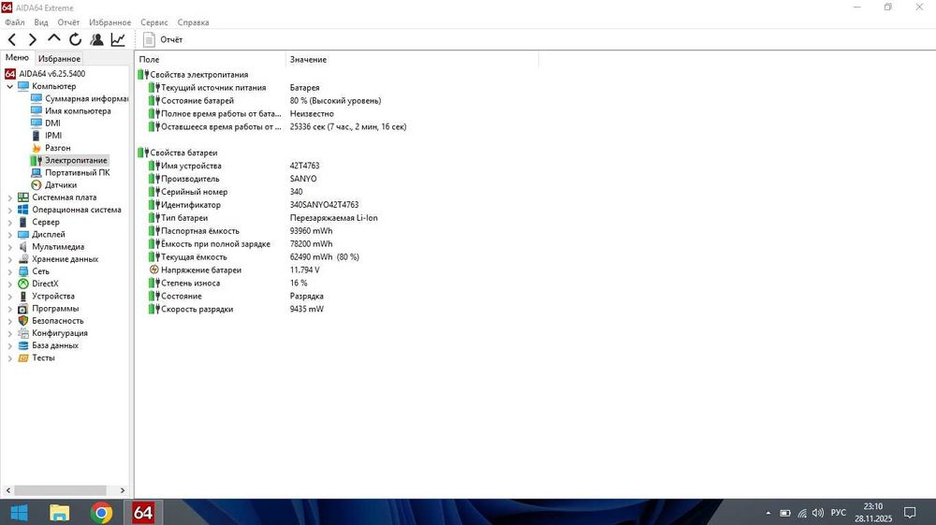936x525 pixels.
Task: Expand the Мультимедиа node
Action: point(9,247)
